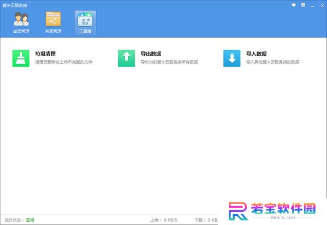Click the green broom 垃圾清理 icon

21,58
